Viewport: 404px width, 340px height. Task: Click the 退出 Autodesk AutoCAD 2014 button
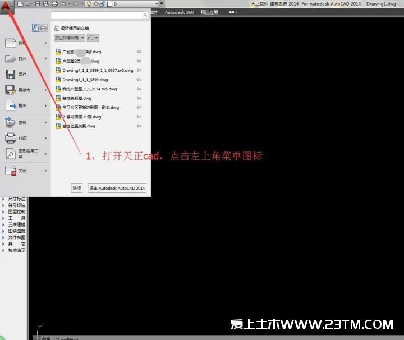(117, 189)
